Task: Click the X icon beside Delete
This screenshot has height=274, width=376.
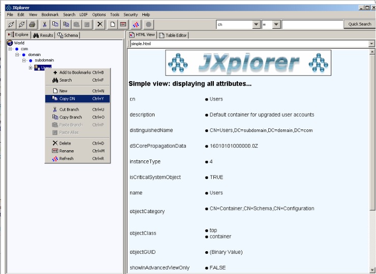Action: click(55, 143)
